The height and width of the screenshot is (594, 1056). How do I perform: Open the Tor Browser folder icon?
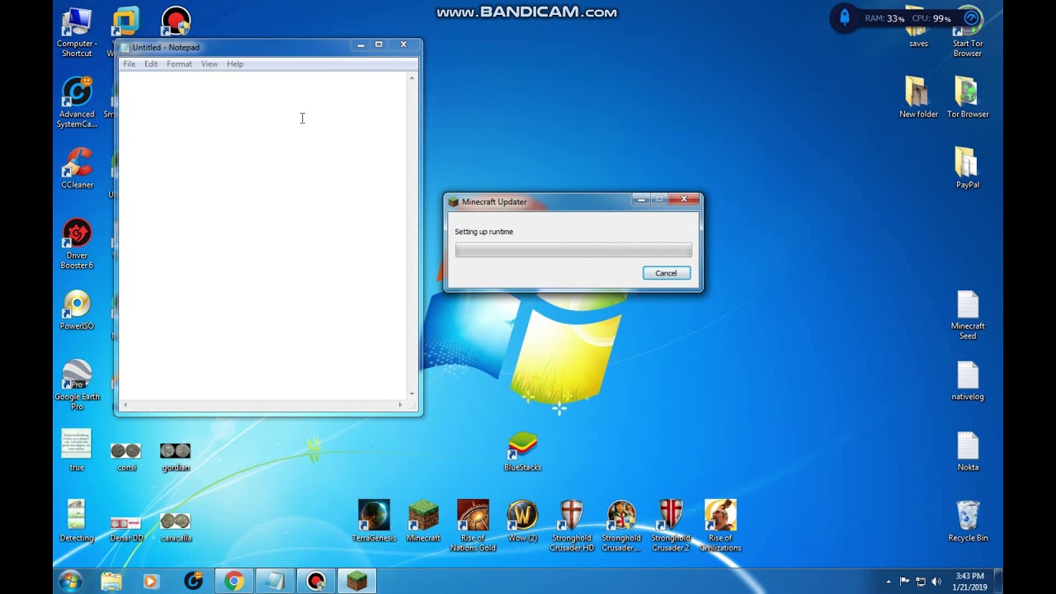pos(968,97)
